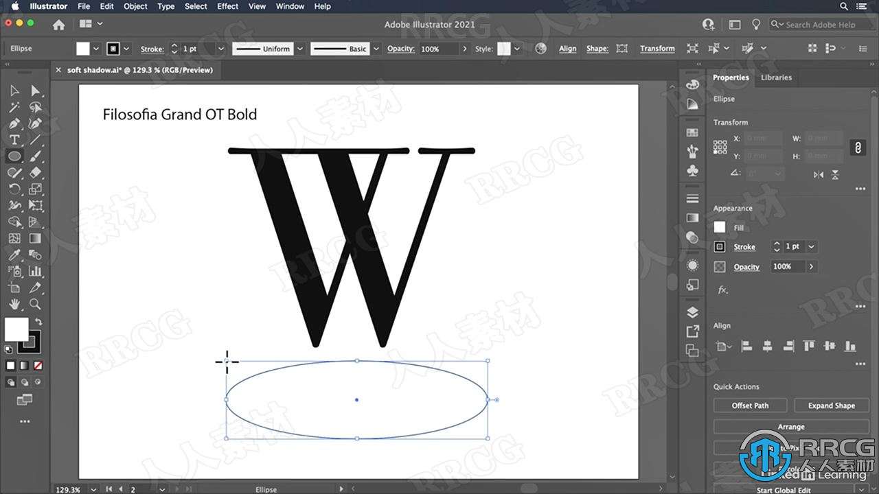879x494 pixels.
Task: Select the Free Transform tool
Action: pyautogui.click(x=35, y=205)
